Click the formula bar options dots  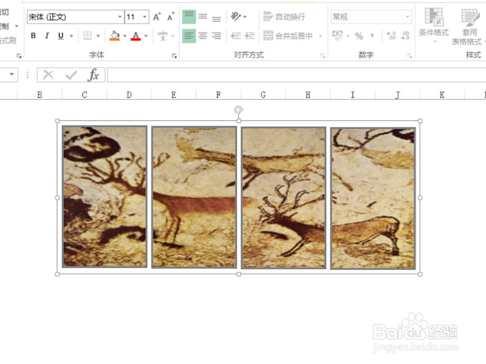pyautogui.click(x=27, y=75)
